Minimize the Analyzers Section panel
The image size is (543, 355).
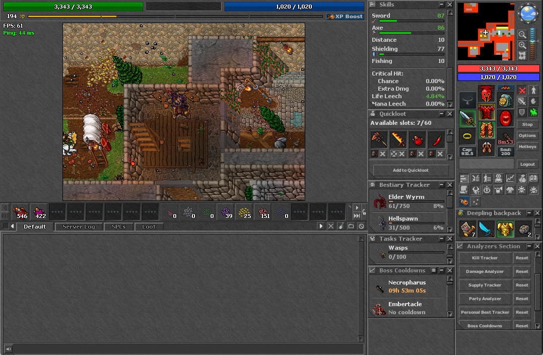pos(529,246)
